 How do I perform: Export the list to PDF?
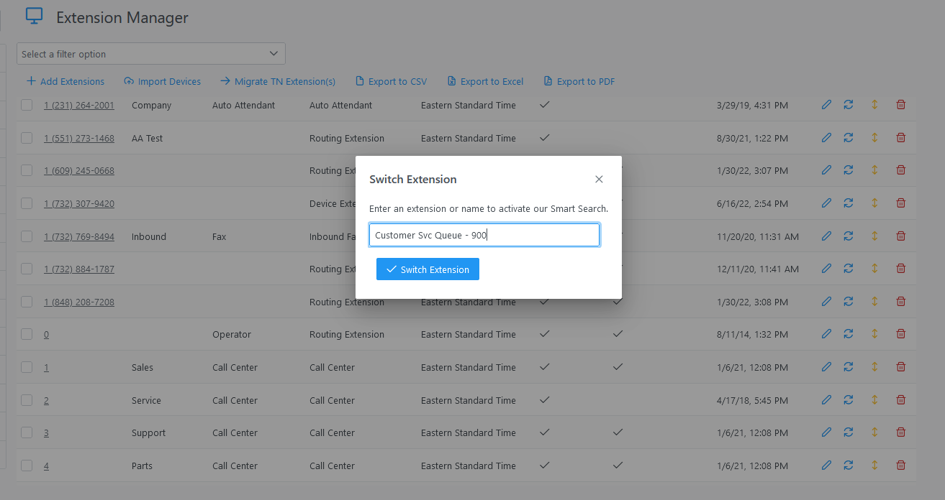(579, 81)
